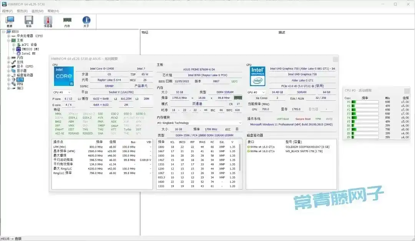Click the 磁盘驱动器 drive tree icon
This screenshot has width=415, height=241.
tap(13, 75)
